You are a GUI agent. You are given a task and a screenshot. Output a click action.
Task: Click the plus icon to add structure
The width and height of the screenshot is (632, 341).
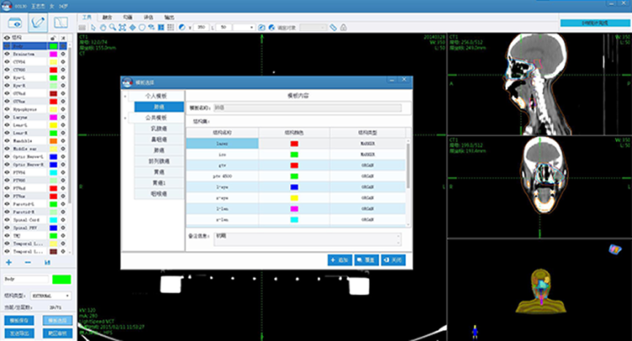8,263
